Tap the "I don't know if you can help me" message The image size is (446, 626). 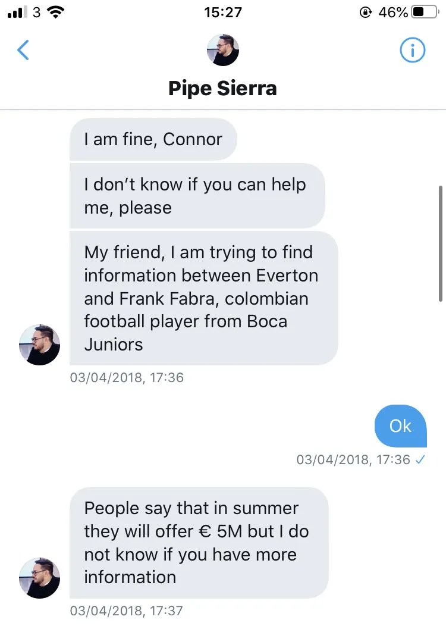tap(196, 196)
